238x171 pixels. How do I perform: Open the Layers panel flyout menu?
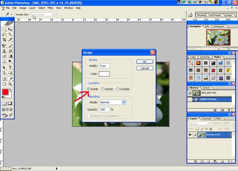(233, 118)
